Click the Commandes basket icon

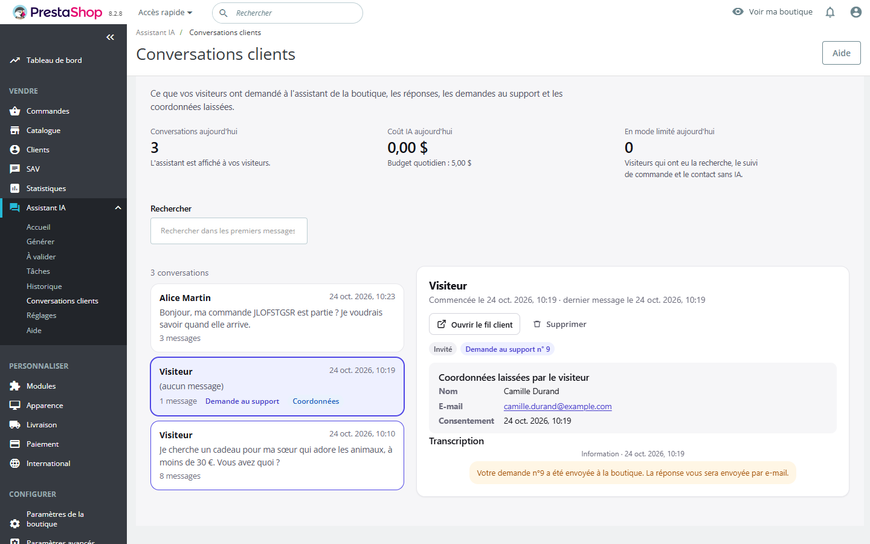point(15,111)
